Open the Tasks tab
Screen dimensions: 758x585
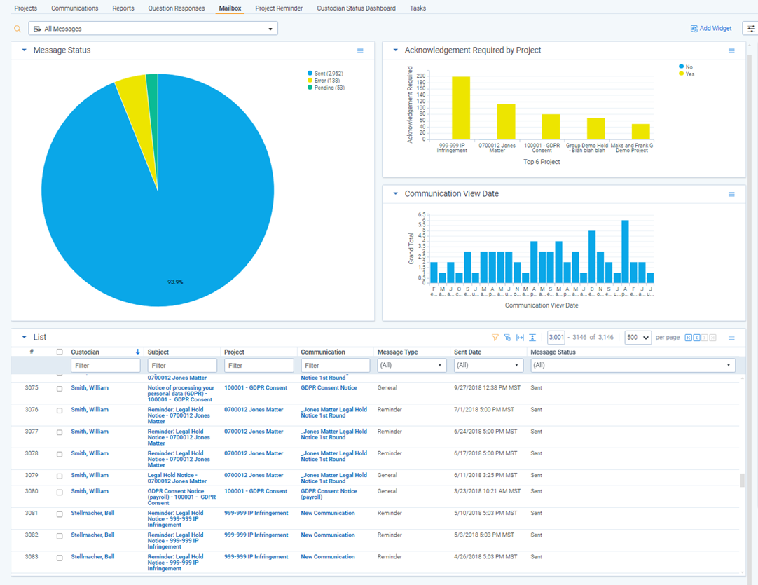418,8
